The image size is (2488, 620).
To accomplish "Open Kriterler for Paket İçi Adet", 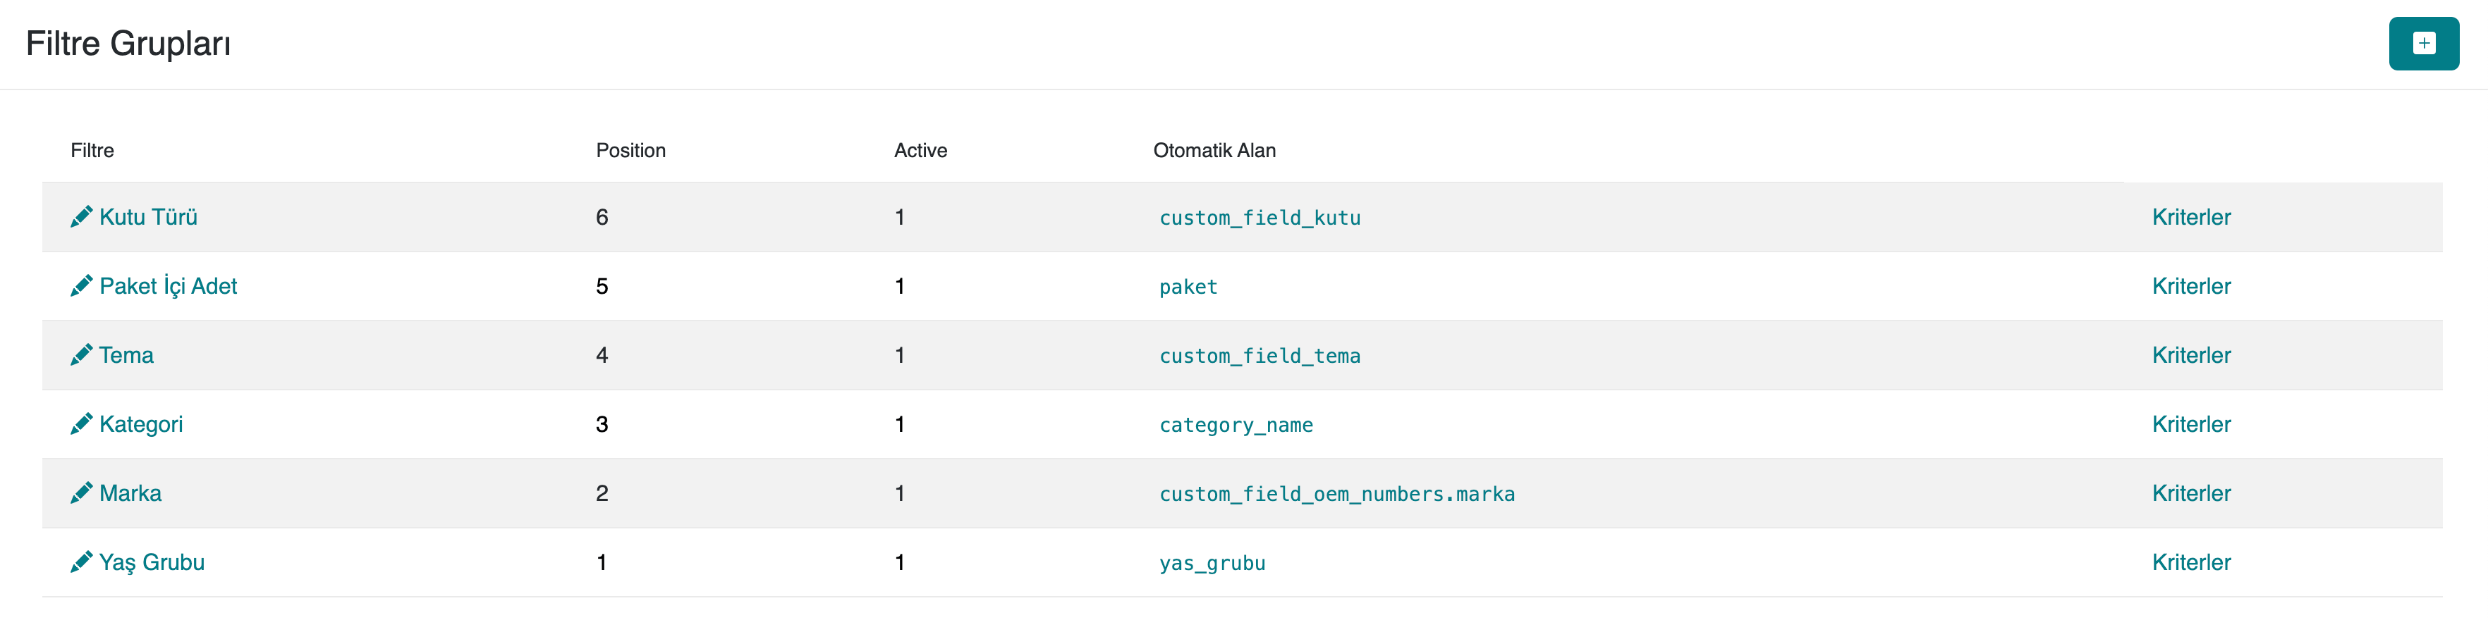I will (2190, 286).
